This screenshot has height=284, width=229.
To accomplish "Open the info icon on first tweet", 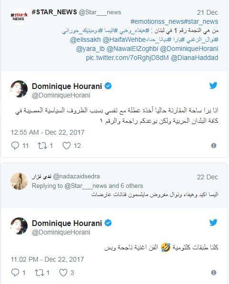I will 214,146.
